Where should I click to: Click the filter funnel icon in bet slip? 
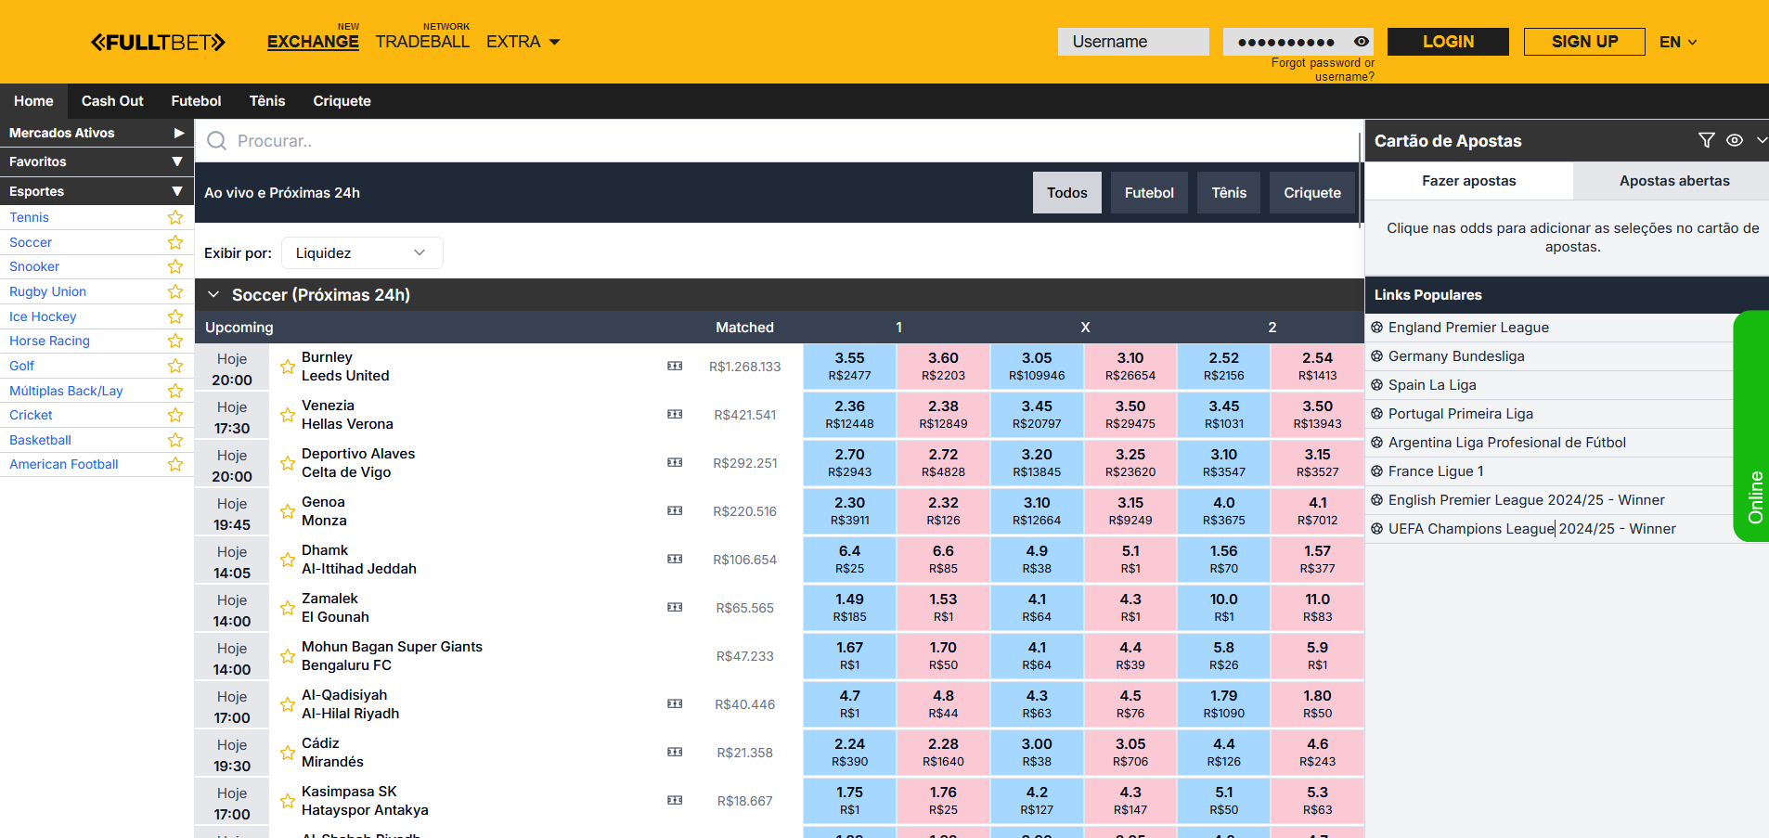1706,140
